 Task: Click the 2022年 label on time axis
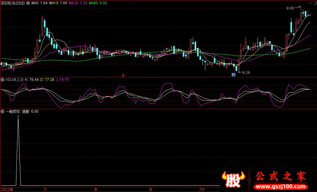[x=7, y=189]
